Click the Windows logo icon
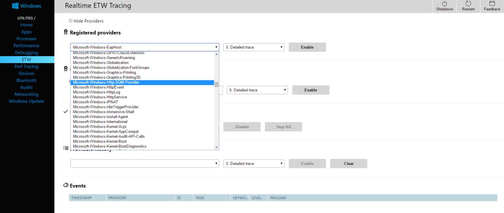The width and height of the screenshot is (504, 213). 15,6
